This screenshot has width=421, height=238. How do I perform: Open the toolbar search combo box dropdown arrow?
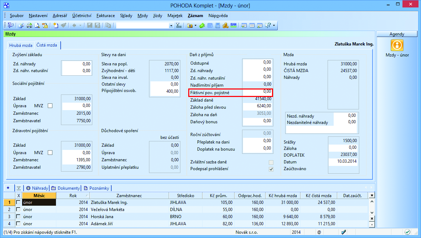171,26
